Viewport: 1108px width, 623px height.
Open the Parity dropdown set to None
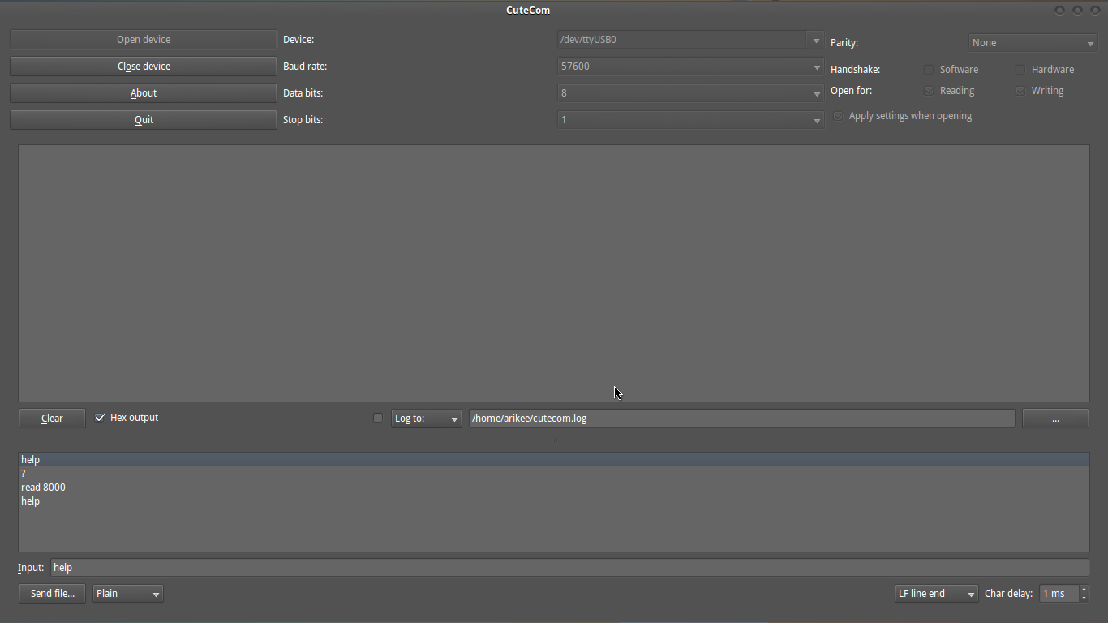pyautogui.click(x=1033, y=43)
